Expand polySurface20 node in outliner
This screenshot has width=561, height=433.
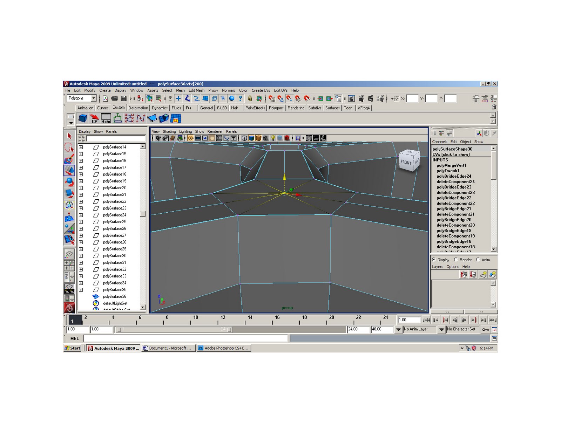pyautogui.click(x=81, y=188)
